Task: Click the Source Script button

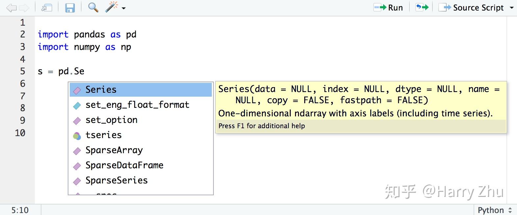Action: click(x=472, y=8)
